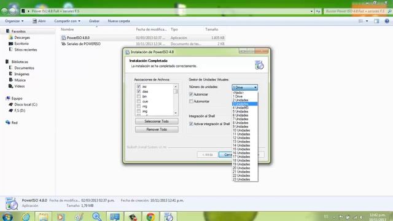The width and height of the screenshot is (393, 221).
Task: Open Música library
Action: 20,80
